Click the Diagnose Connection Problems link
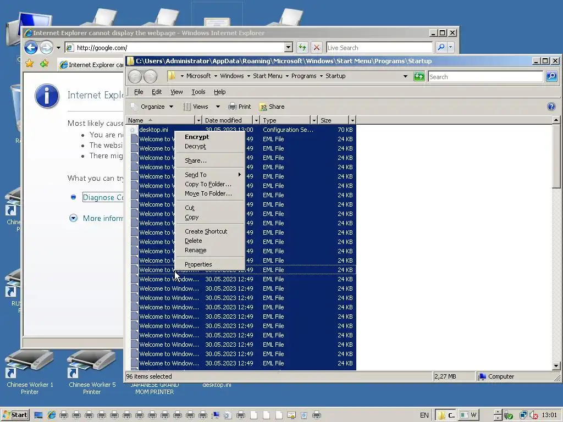563x422 pixels. point(103,197)
